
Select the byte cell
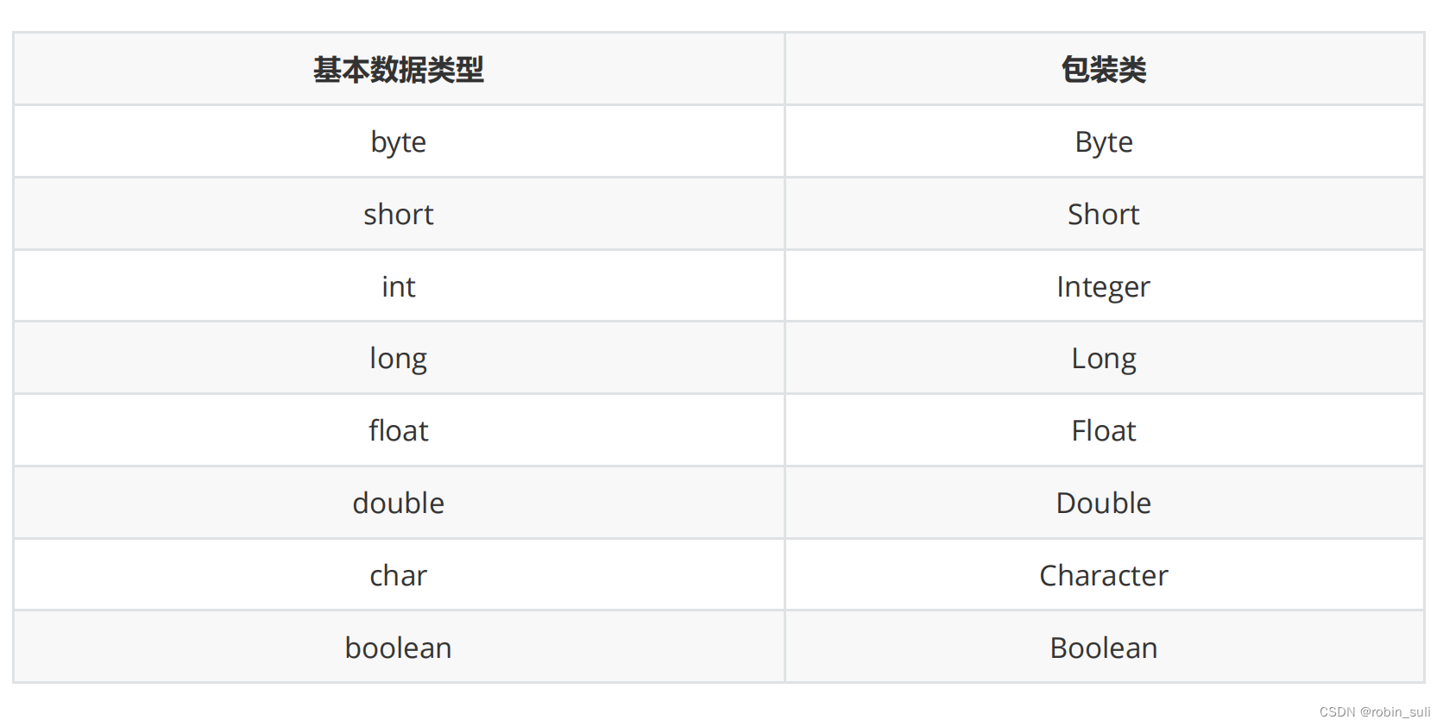click(399, 141)
